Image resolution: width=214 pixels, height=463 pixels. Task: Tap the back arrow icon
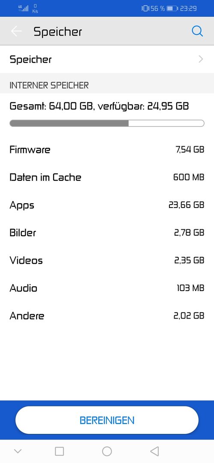click(x=17, y=31)
